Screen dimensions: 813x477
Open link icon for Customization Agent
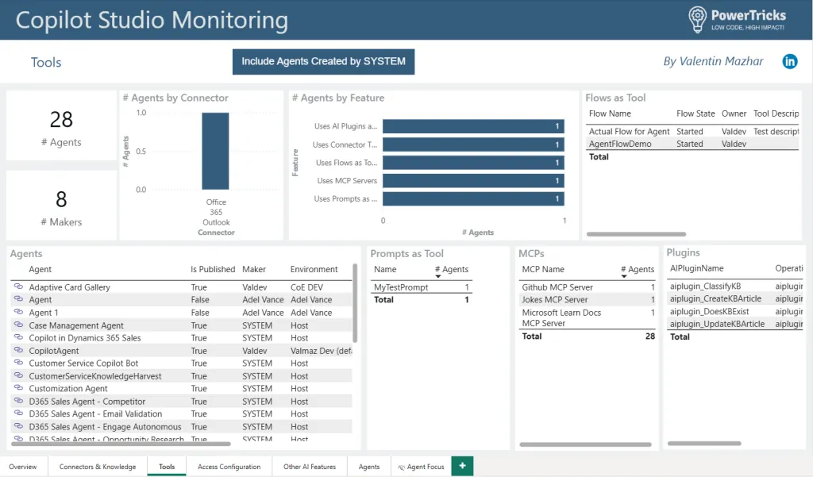[x=19, y=388]
